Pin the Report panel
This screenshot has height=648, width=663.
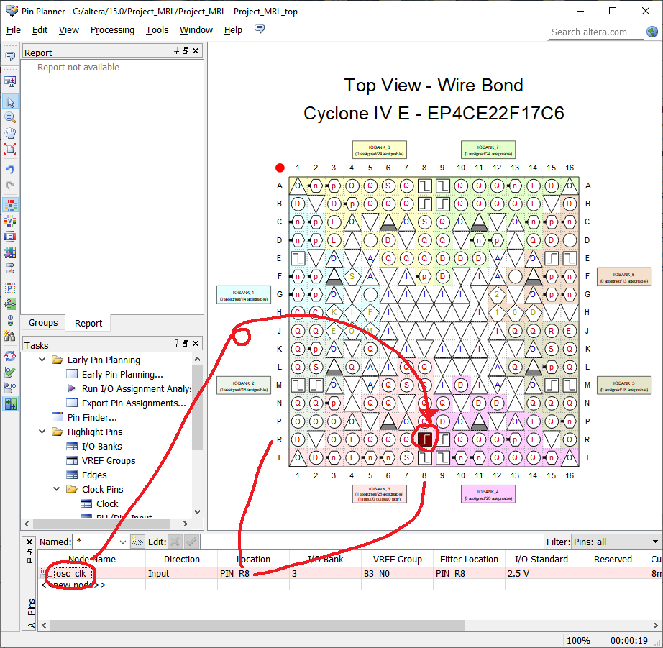[x=177, y=51]
